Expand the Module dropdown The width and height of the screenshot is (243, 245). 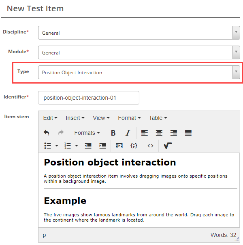point(139,52)
